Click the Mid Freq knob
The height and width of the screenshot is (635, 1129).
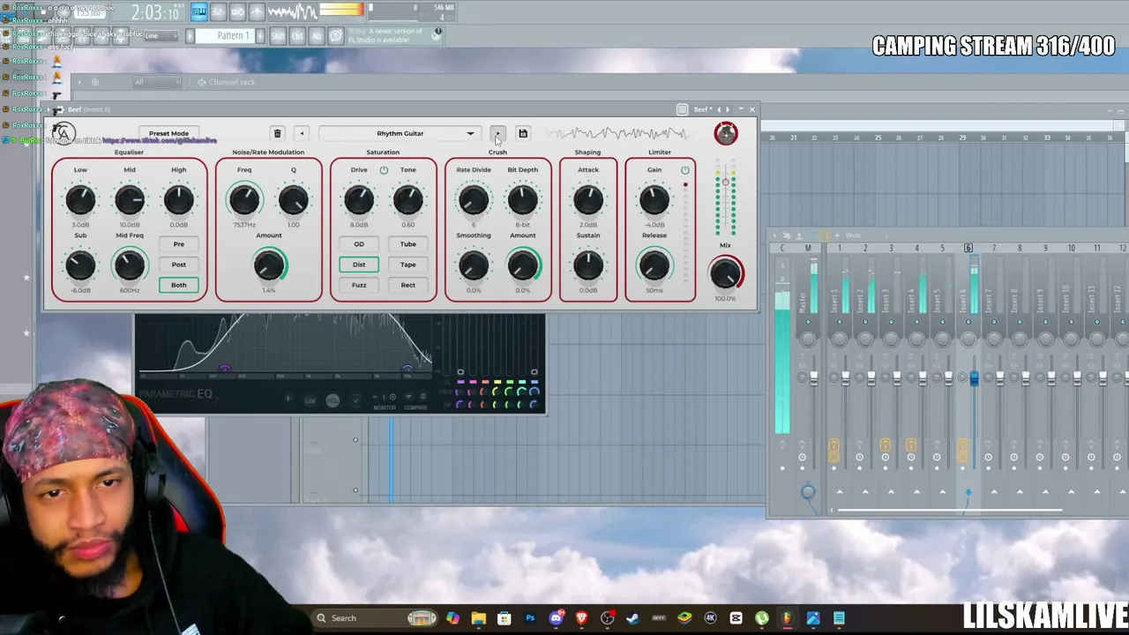pyautogui.click(x=130, y=265)
